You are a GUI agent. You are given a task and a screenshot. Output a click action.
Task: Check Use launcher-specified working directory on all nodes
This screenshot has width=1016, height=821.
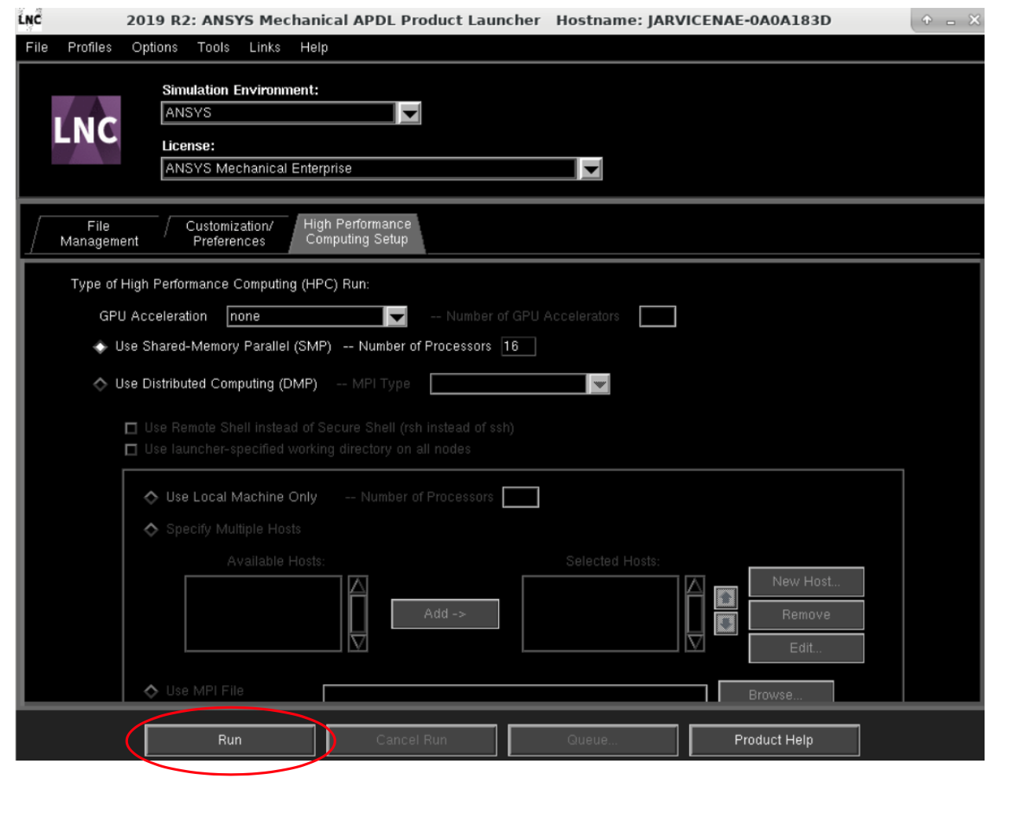click(131, 450)
